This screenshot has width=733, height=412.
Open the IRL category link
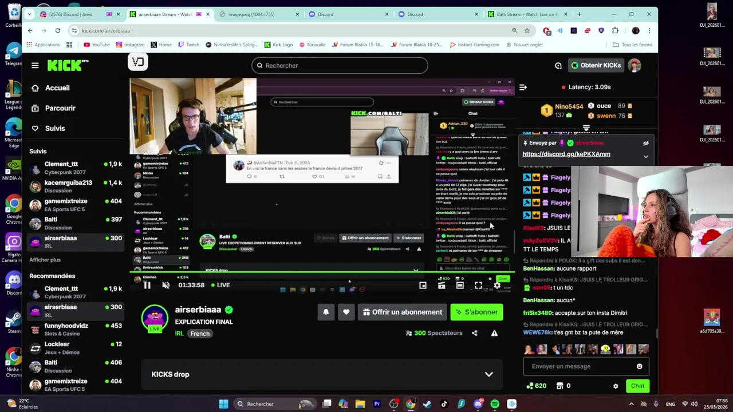tap(179, 334)
